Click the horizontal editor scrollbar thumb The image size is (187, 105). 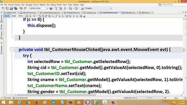(x=56, y=95)
